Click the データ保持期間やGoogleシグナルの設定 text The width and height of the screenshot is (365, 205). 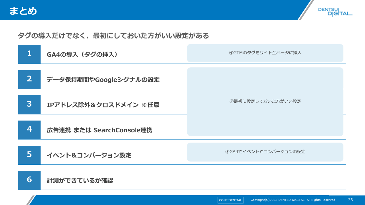103,80
